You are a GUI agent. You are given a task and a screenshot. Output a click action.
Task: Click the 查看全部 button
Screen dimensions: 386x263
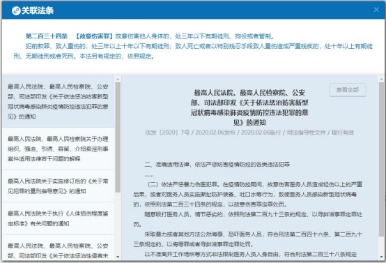click(x=348, y=90)
